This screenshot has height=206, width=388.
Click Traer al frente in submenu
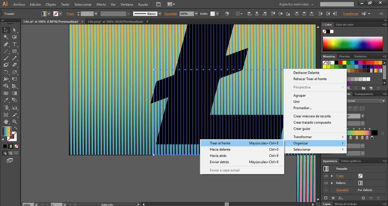pyautogui.click(x=220, y=143)
